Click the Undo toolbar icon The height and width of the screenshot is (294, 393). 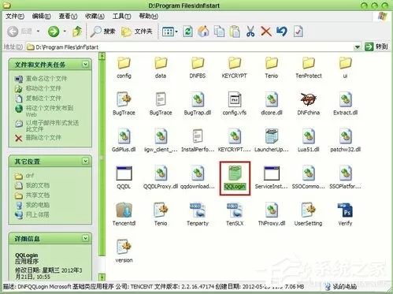282,32
